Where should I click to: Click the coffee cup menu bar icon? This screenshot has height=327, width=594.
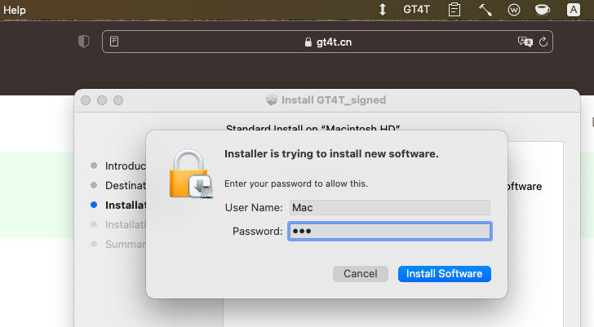tap(542, 10)
